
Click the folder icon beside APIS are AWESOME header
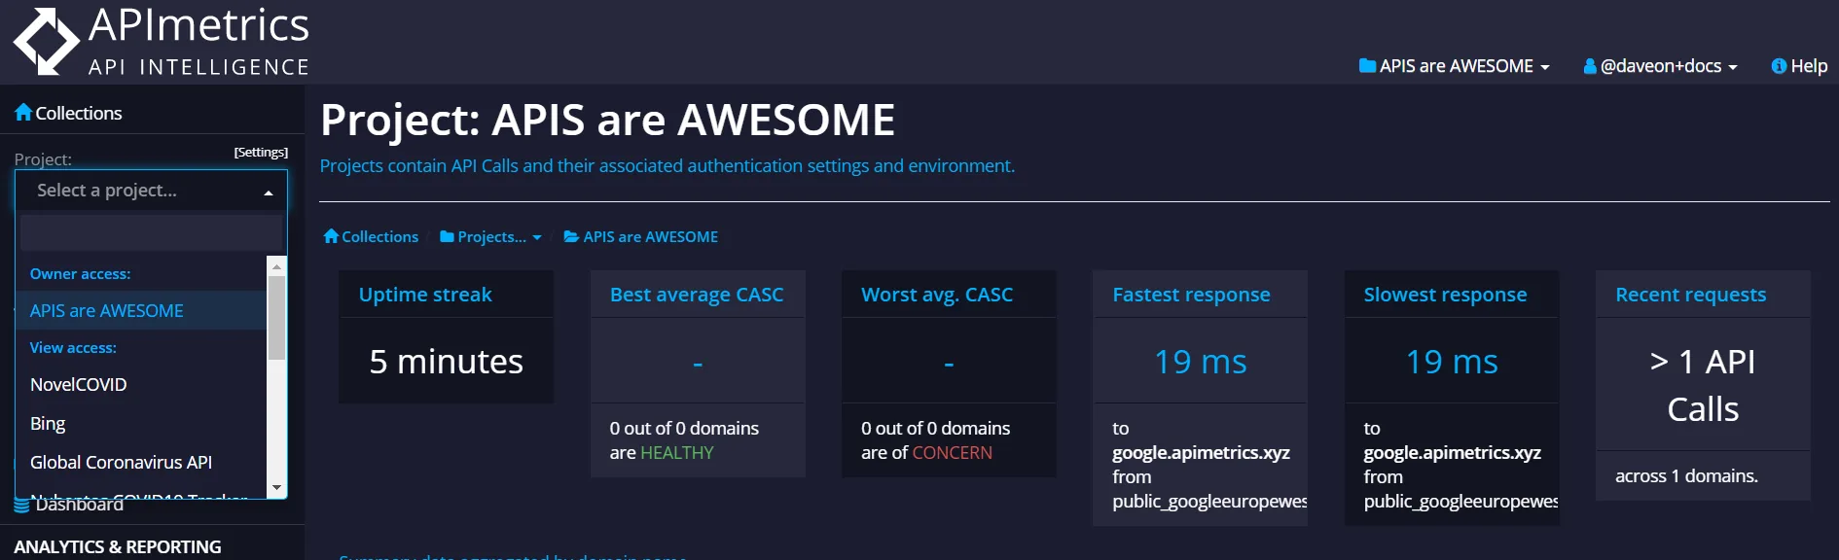click(1367, 66)
